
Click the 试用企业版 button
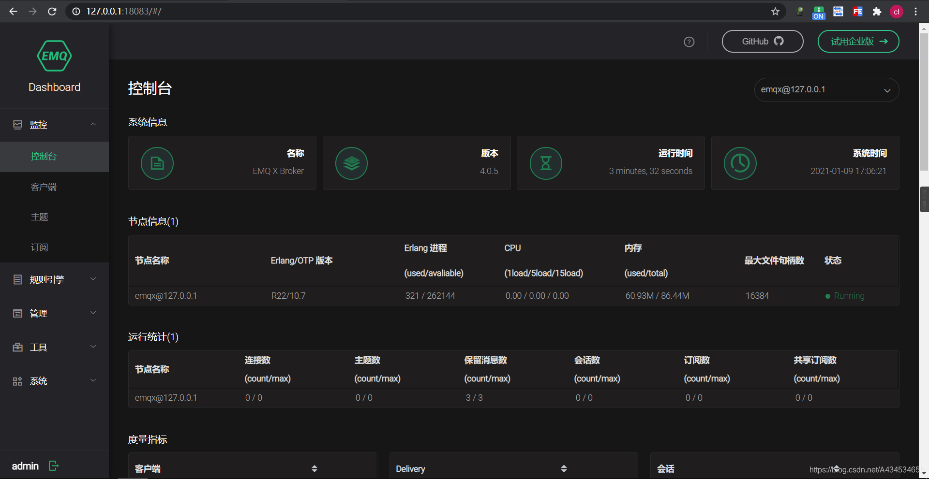(x=858, y=42)
